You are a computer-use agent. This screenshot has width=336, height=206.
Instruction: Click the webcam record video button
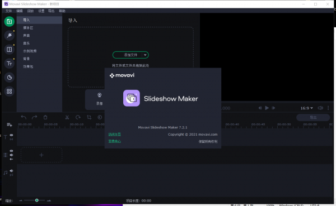pyautogui.click(x=100, y=99)
